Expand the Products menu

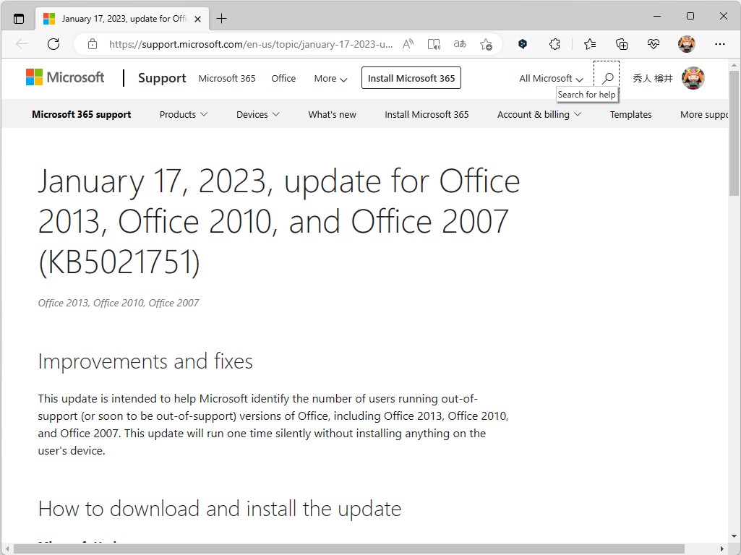[x=184, y=114]
